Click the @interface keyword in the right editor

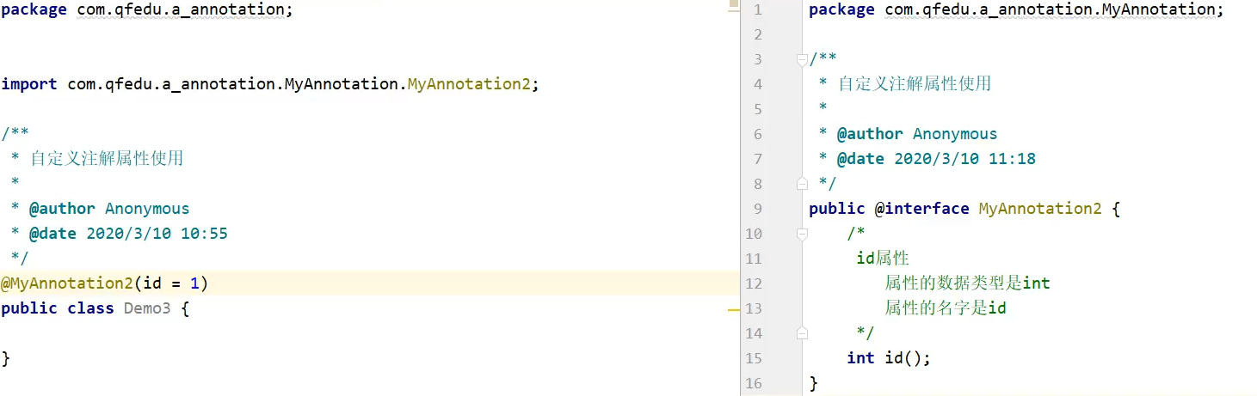pyautogui.click(x=922, y=209)
